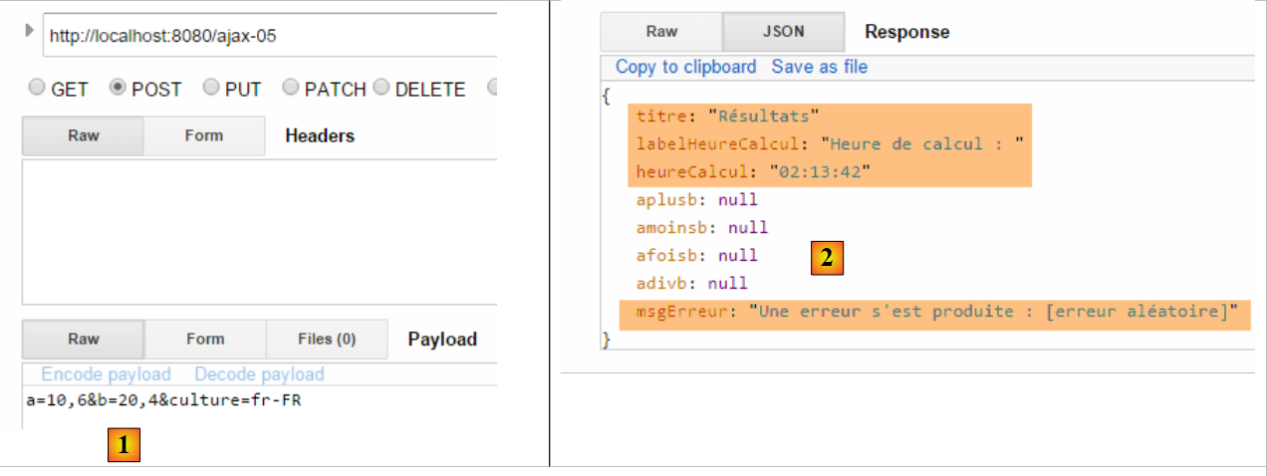This screenshot has height=476, width=1267.
Task: Click the payload text containing culture=fr-FR
Action: [x=164, y=400]
